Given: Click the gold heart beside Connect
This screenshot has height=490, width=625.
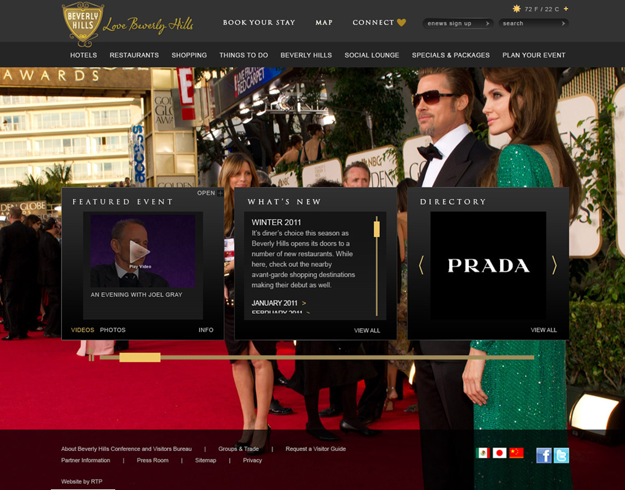Looking at the screenshot, I should pyautogui.click(x=401, y=23).
